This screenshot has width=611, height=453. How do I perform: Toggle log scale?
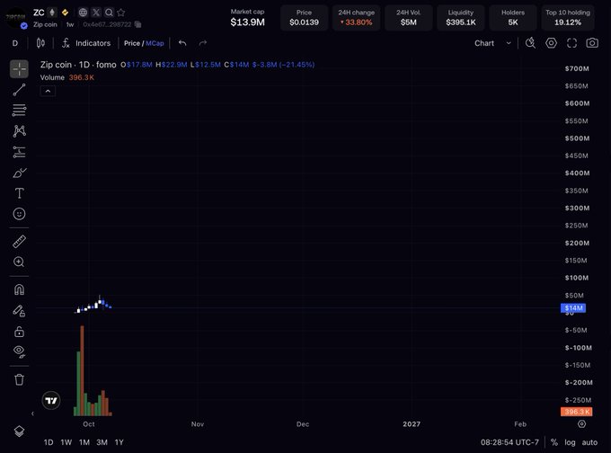[570, 442]
